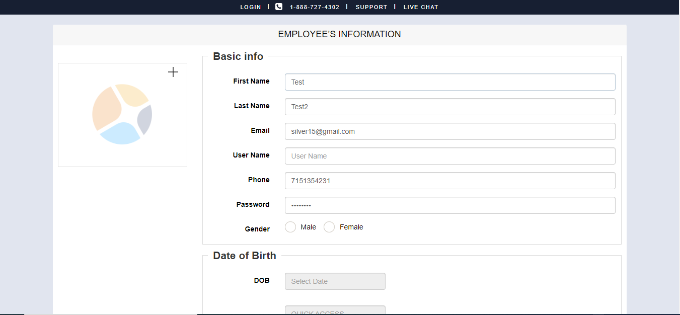
Task: Click the Date of Birth section heading
Action: [245, 256]
